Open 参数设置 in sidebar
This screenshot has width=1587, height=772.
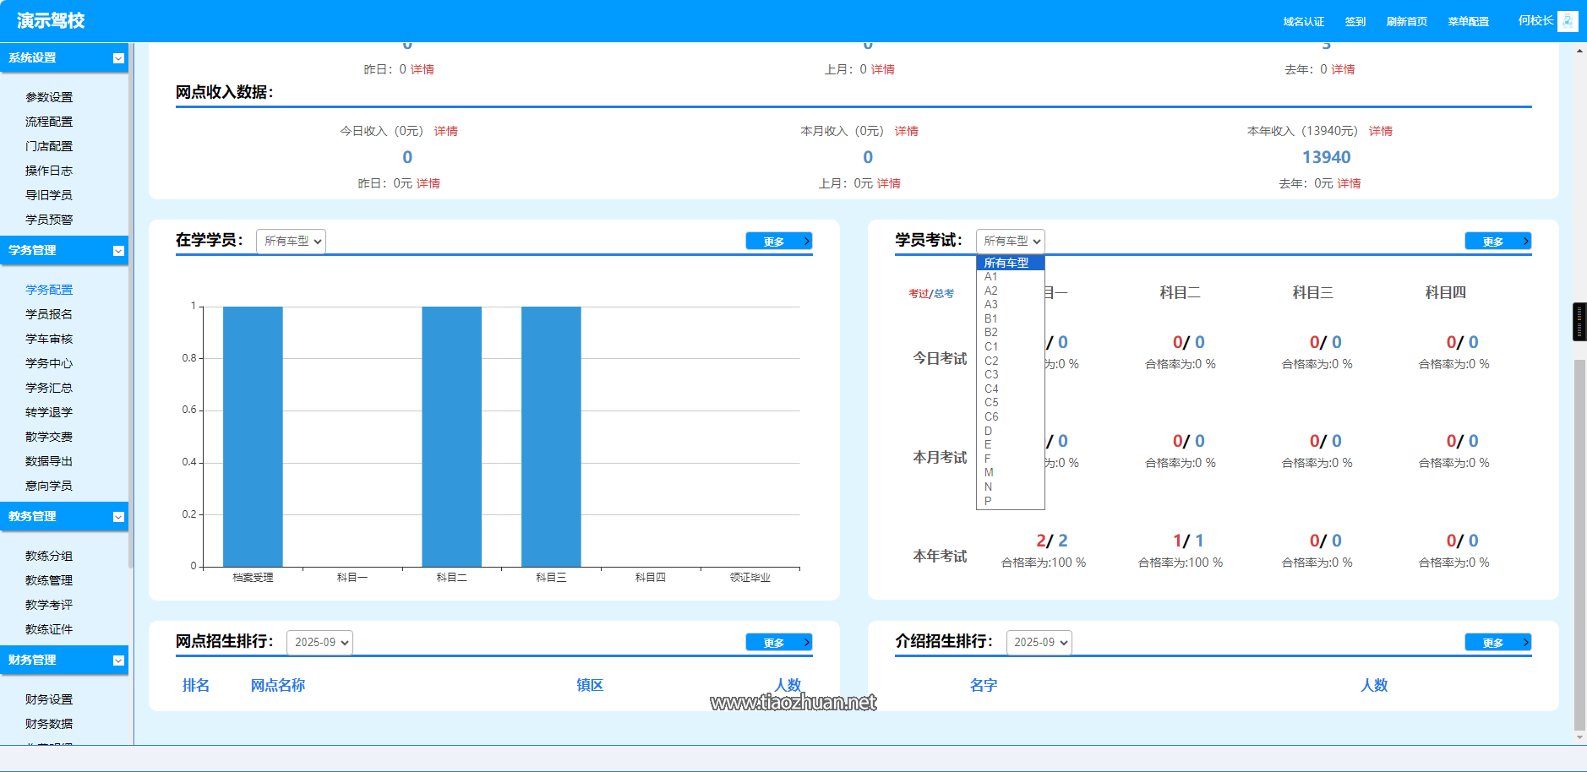49,98
